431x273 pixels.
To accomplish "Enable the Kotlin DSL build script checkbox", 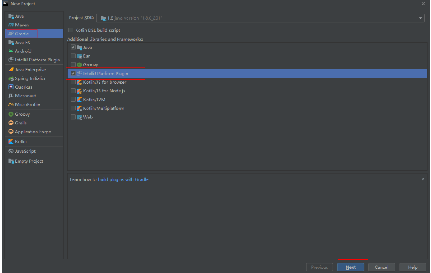I will point(71,30).
